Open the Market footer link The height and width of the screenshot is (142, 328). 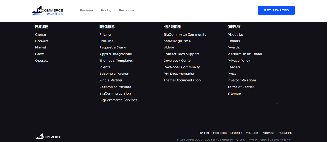click(41, 48)
